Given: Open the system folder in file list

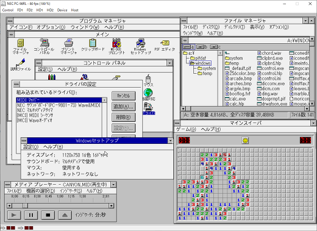Looking at the screenshot, I should [x=234, y=58].
